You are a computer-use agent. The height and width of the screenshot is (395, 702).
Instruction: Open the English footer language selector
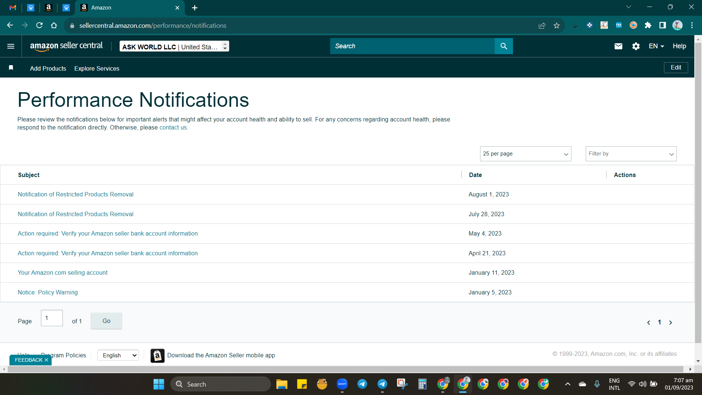pyautogui.click(x=118, y=355)
